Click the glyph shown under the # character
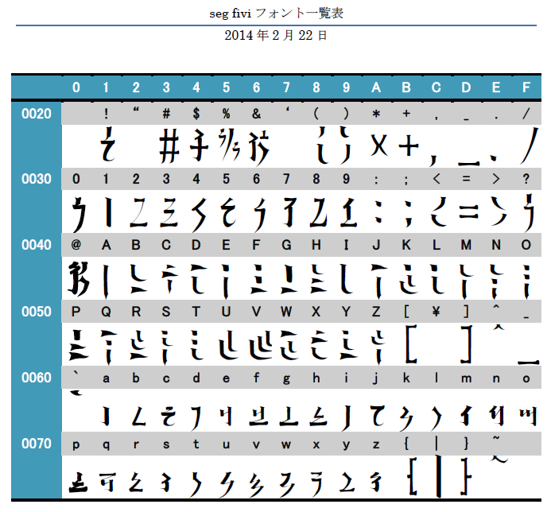 coord(169,145)
